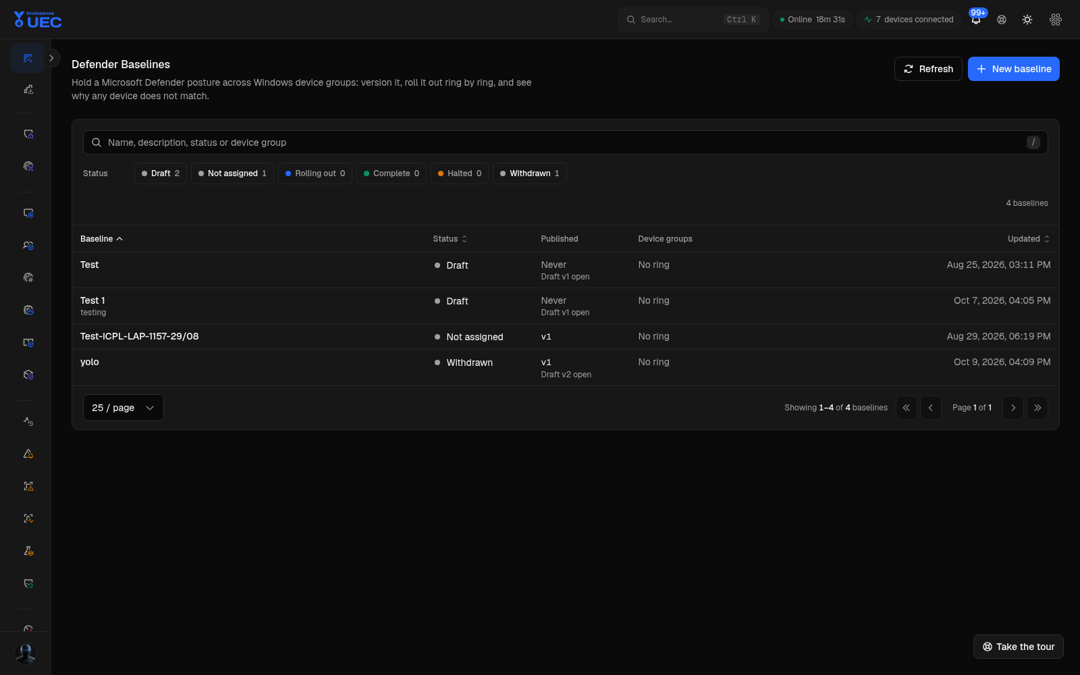Image resolution: width=1080 pixels, height=675 pixels.
Task: Filter by Halted status chip
Action: (x=460, y=173)
